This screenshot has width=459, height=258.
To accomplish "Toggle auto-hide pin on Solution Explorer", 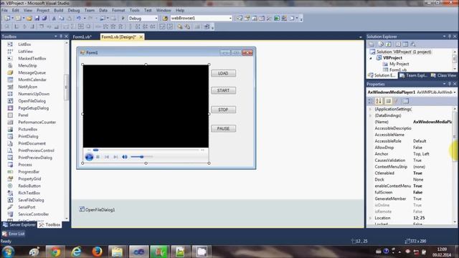I will point(450,37).
